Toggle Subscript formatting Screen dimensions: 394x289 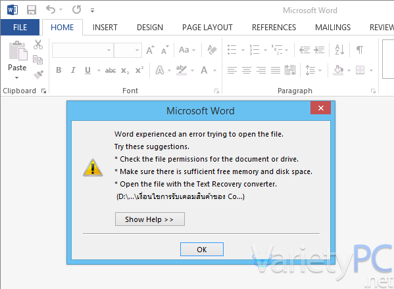pyautogui.click(x=125, y=70)
